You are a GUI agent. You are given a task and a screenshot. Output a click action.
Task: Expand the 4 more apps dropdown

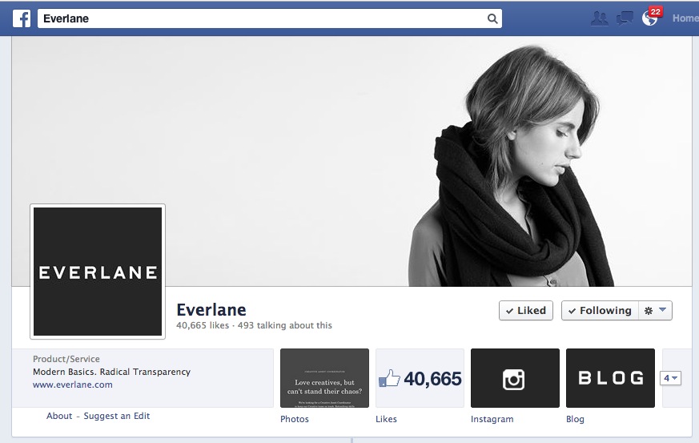point(670,378)
